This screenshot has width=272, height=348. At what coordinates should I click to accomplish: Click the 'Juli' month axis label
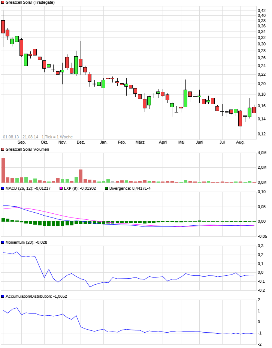222,142
